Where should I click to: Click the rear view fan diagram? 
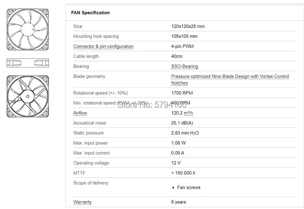click(28, 97)
